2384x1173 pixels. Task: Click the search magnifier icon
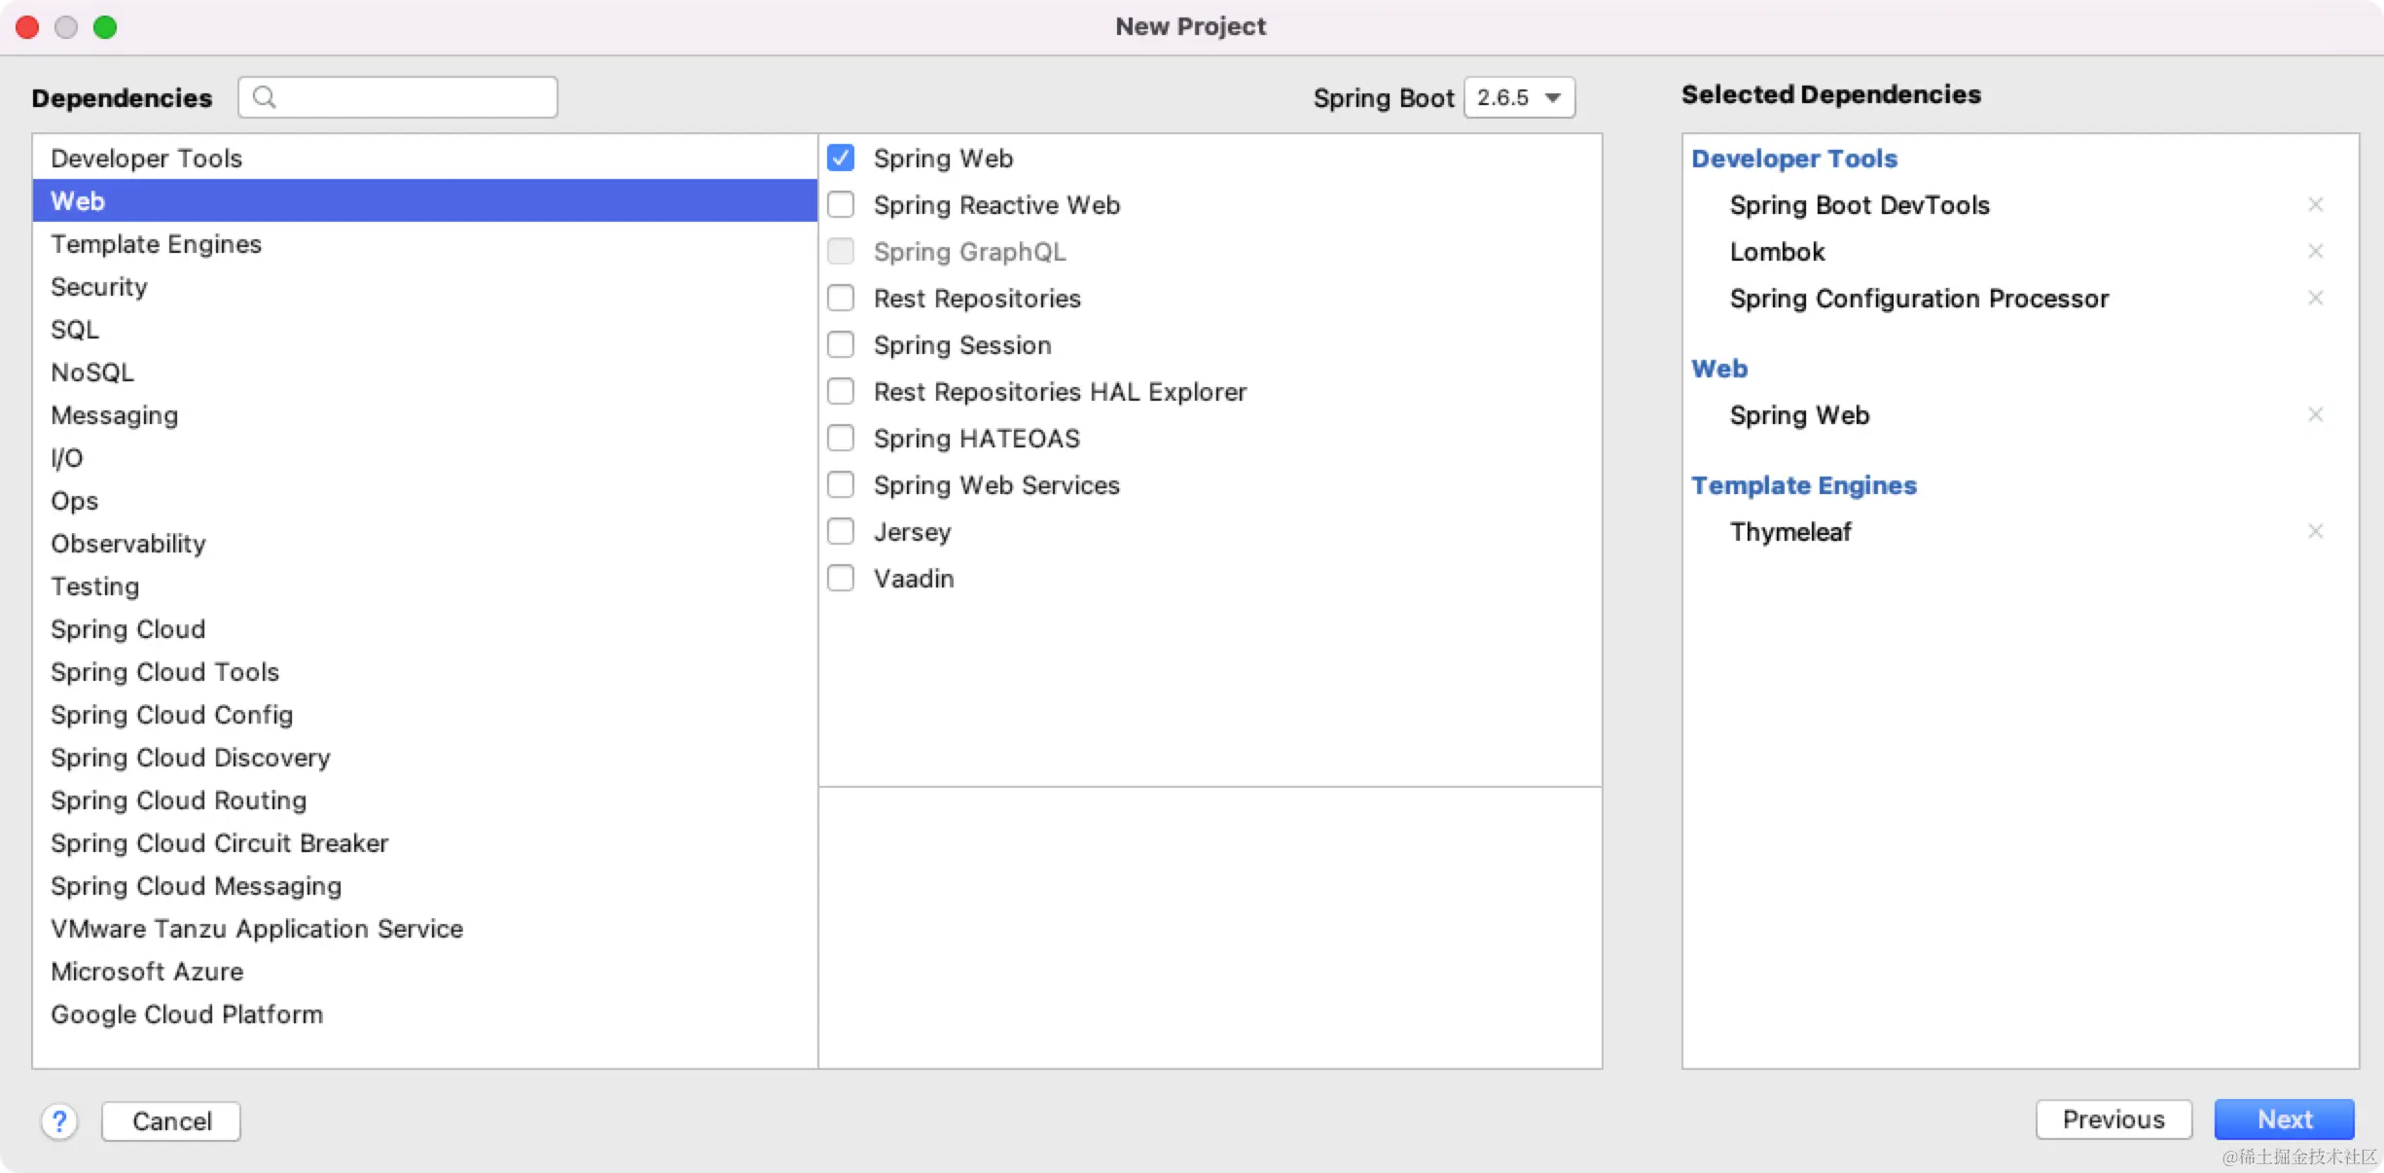point(264,97)
